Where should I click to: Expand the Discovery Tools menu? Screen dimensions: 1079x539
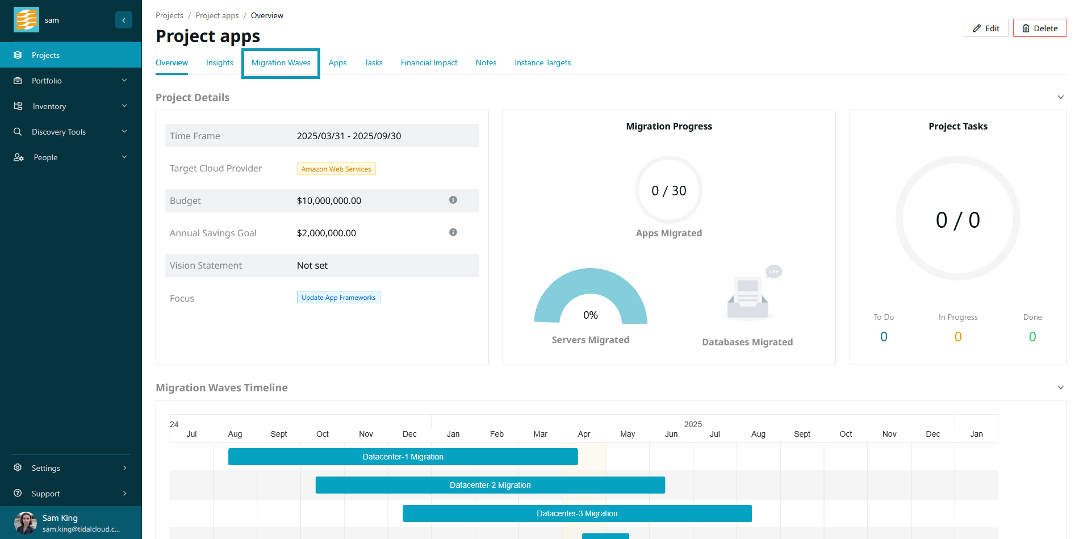(70, 132)
